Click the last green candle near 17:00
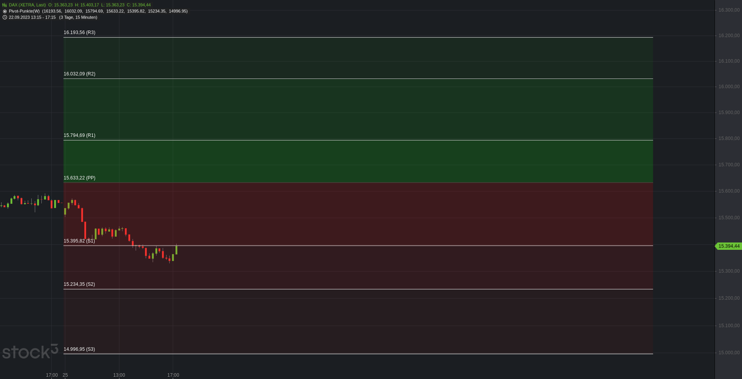The height and width of the screenshot is (379, 742). point(176,249)
